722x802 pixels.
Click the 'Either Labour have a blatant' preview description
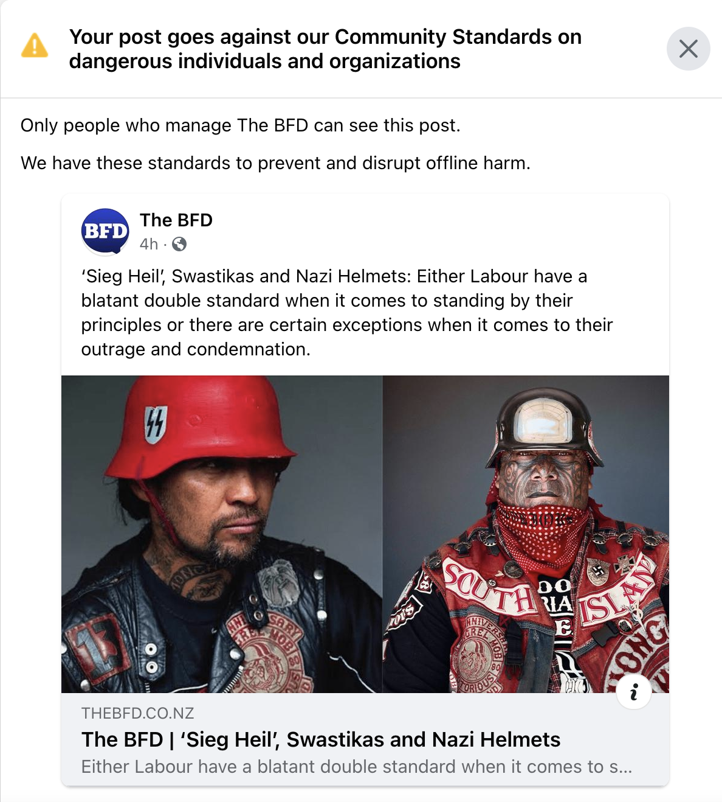click(357, 767)
